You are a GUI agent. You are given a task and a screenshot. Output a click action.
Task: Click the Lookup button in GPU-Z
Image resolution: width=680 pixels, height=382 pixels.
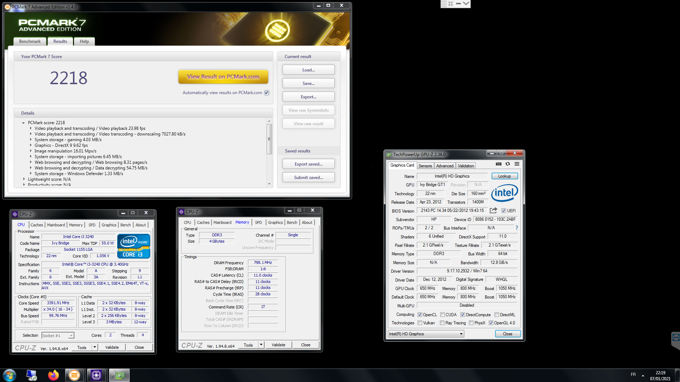pos(504,176)
